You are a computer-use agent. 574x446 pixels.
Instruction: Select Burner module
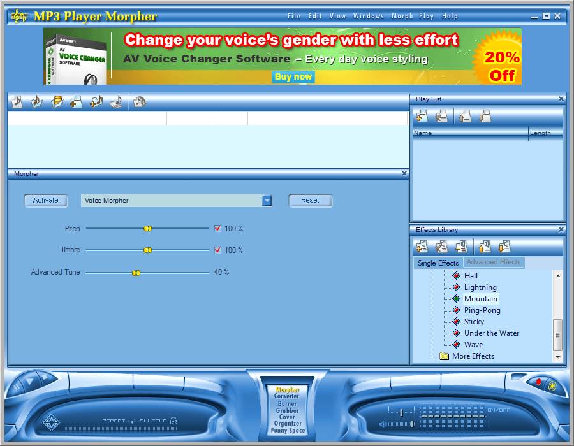pos(287,403)
